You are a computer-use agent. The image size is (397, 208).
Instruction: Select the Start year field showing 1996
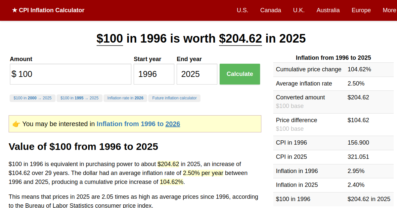point(154,74)
